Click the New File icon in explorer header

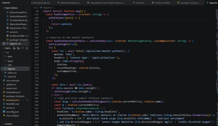coord(14,48)
